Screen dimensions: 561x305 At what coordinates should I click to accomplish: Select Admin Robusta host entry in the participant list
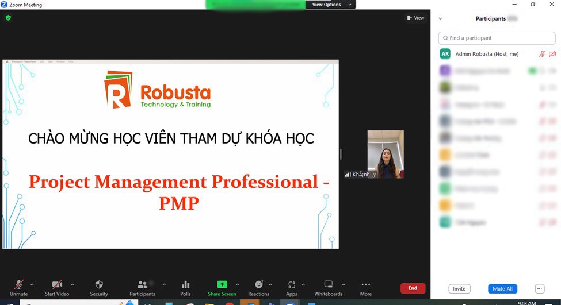pos(497,54)
